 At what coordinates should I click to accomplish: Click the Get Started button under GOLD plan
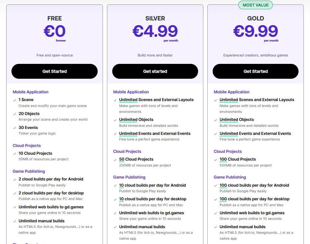pyautogui.click(x=255, y=71)
